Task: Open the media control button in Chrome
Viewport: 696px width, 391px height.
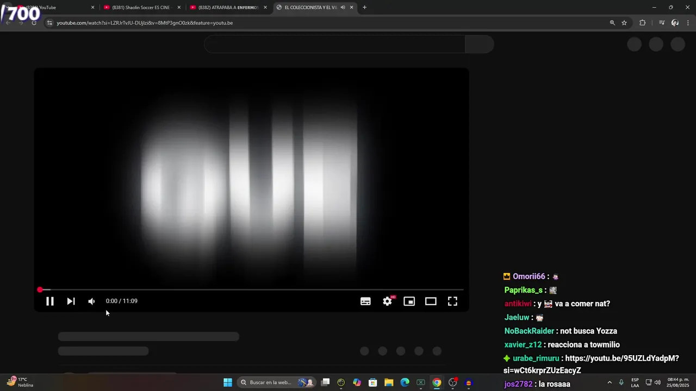Action: click(662, 23)
